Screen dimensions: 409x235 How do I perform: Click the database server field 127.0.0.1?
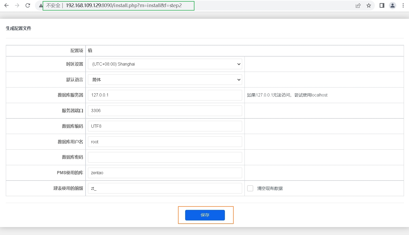[165, 95]
